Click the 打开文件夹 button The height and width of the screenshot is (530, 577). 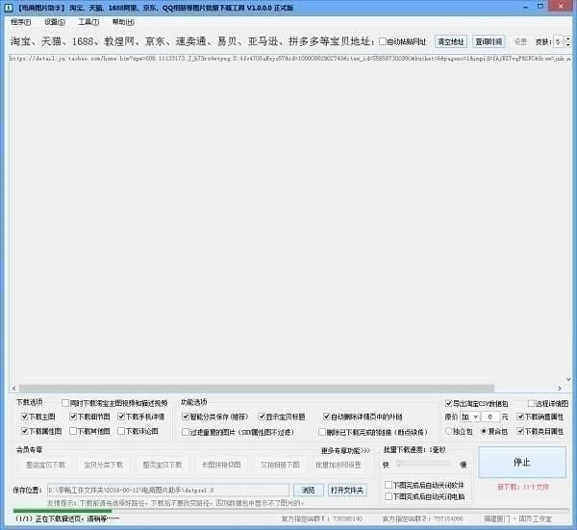347,491
